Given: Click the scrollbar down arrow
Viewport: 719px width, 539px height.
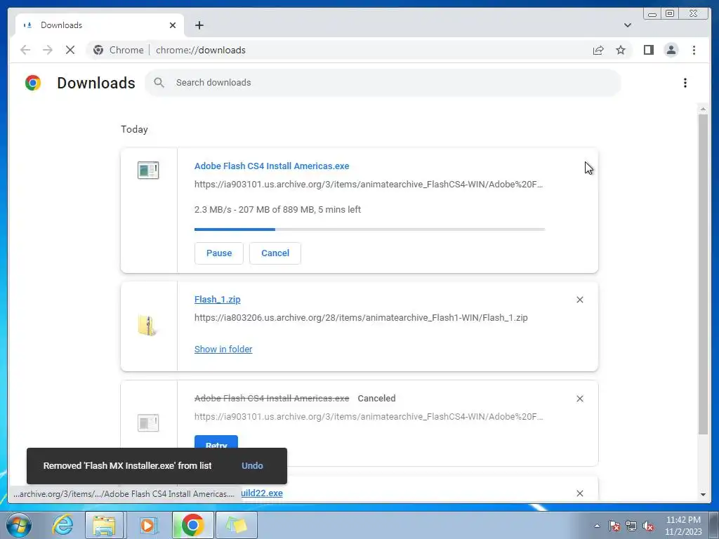Looking at the screenshot, I should coord(703,495).
